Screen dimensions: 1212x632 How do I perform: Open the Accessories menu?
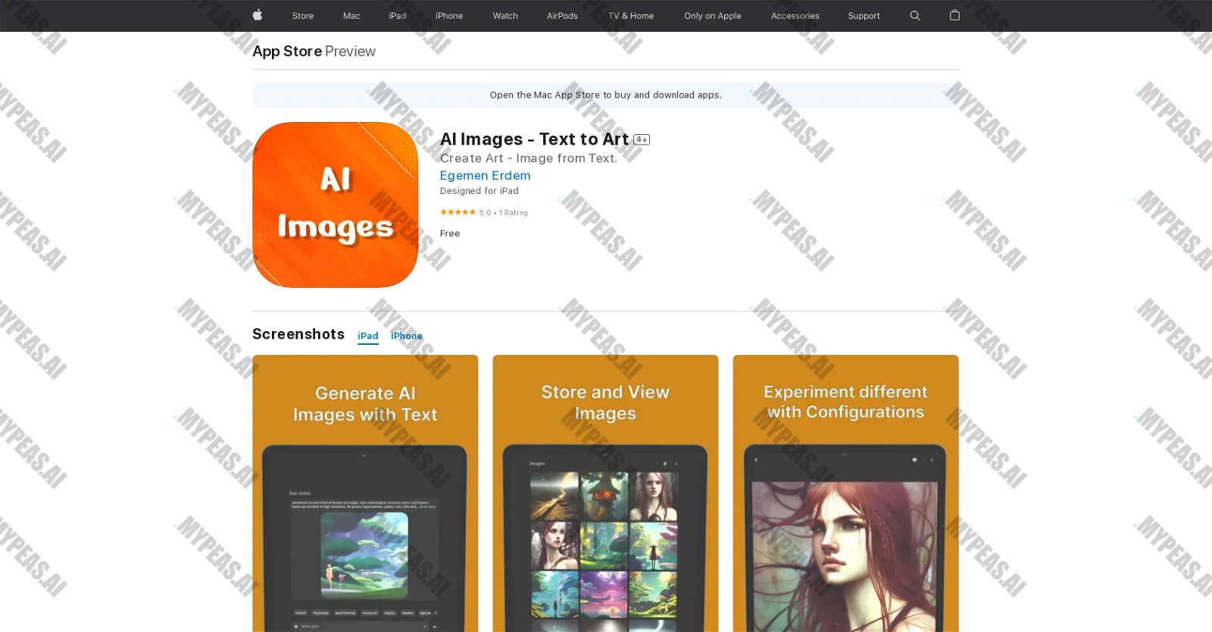click(795, 16)
